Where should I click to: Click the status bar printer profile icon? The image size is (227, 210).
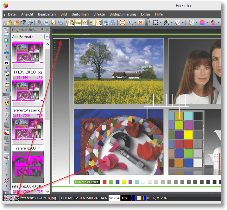(16, 198)
